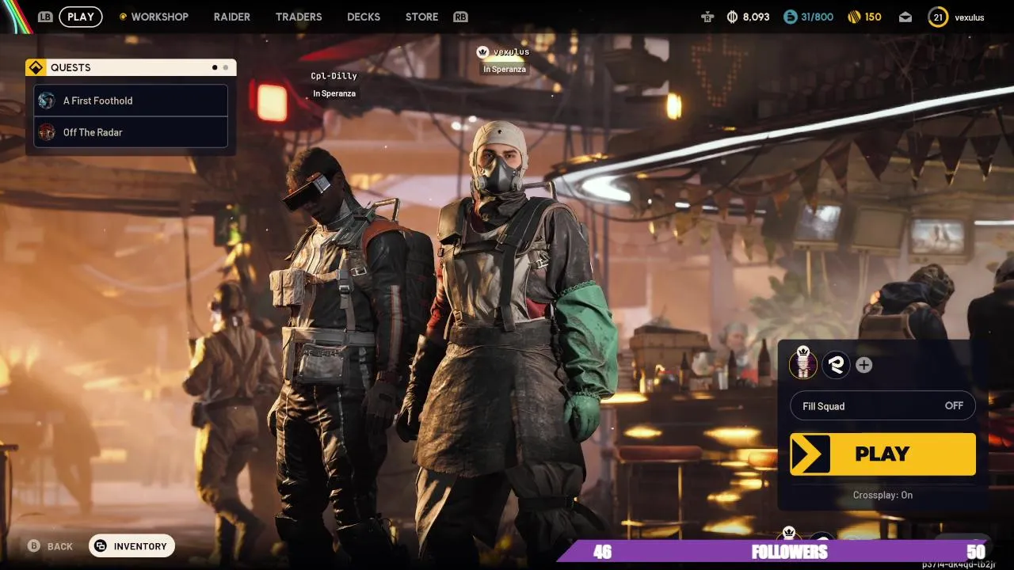Select the A First Foothold quest
The height and width of the screenshot is (570, 1014).
click(131, 101)
